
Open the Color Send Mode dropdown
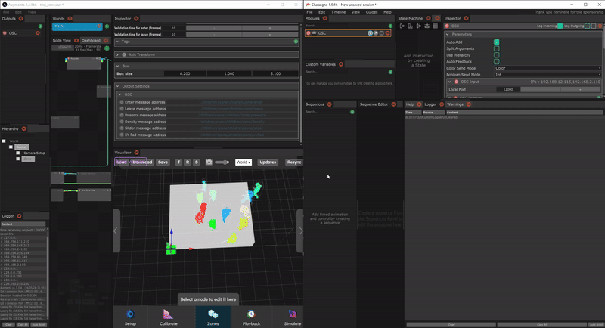pyautogui.click(x=548, y=68)
